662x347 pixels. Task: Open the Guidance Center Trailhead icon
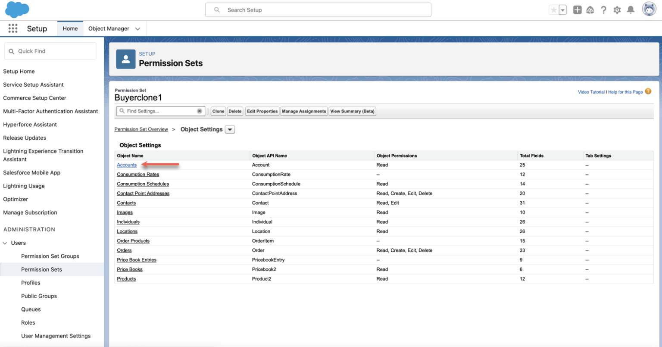tap(590, 9)
